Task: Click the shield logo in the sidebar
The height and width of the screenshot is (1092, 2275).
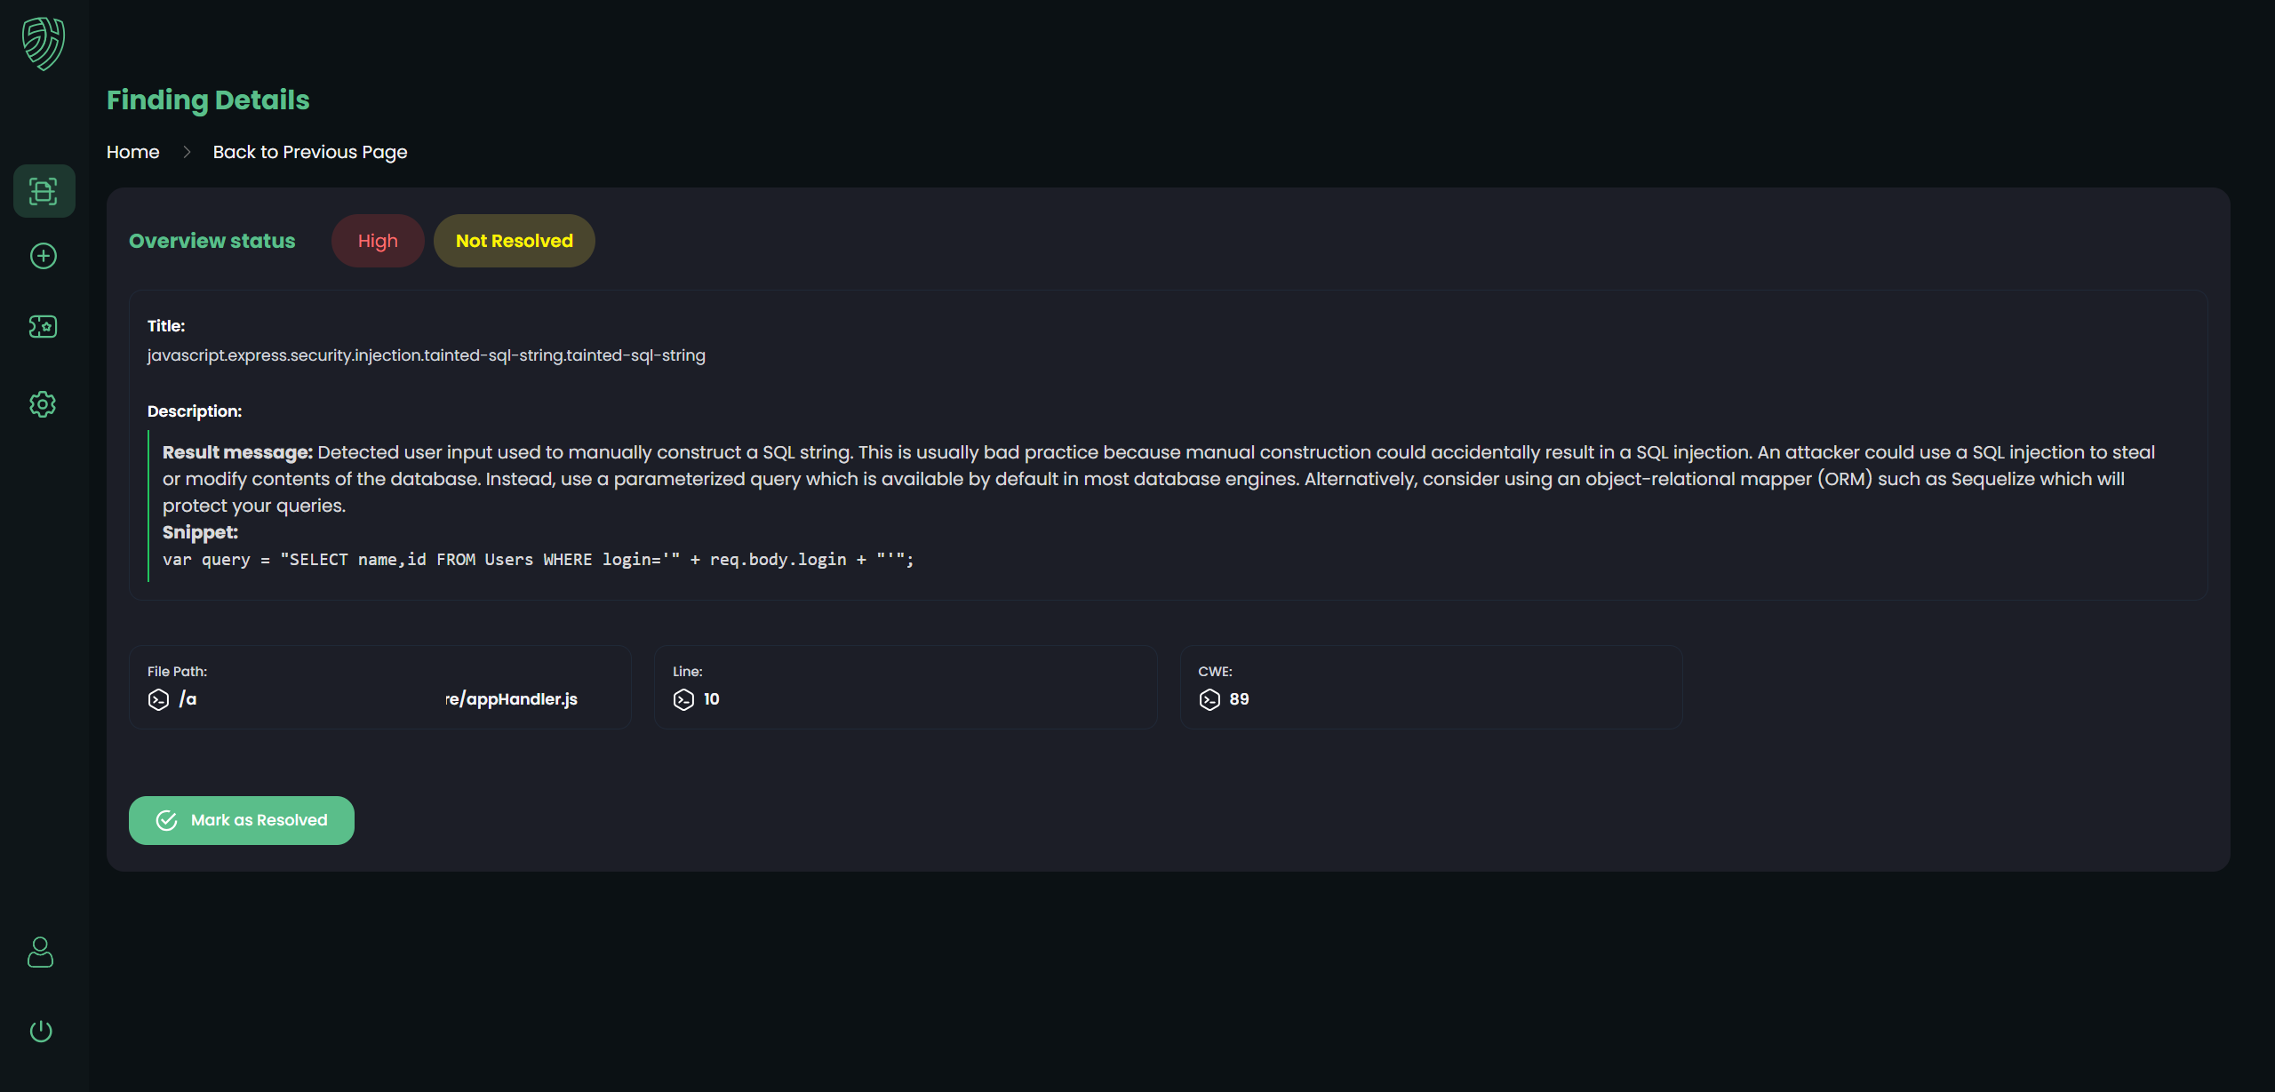Action: (44, 44)
